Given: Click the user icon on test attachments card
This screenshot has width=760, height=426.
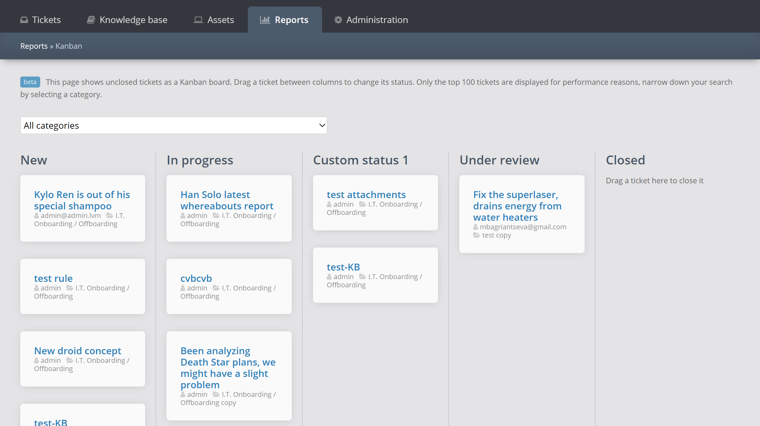Looking at the screenshot, I should 329,204.
